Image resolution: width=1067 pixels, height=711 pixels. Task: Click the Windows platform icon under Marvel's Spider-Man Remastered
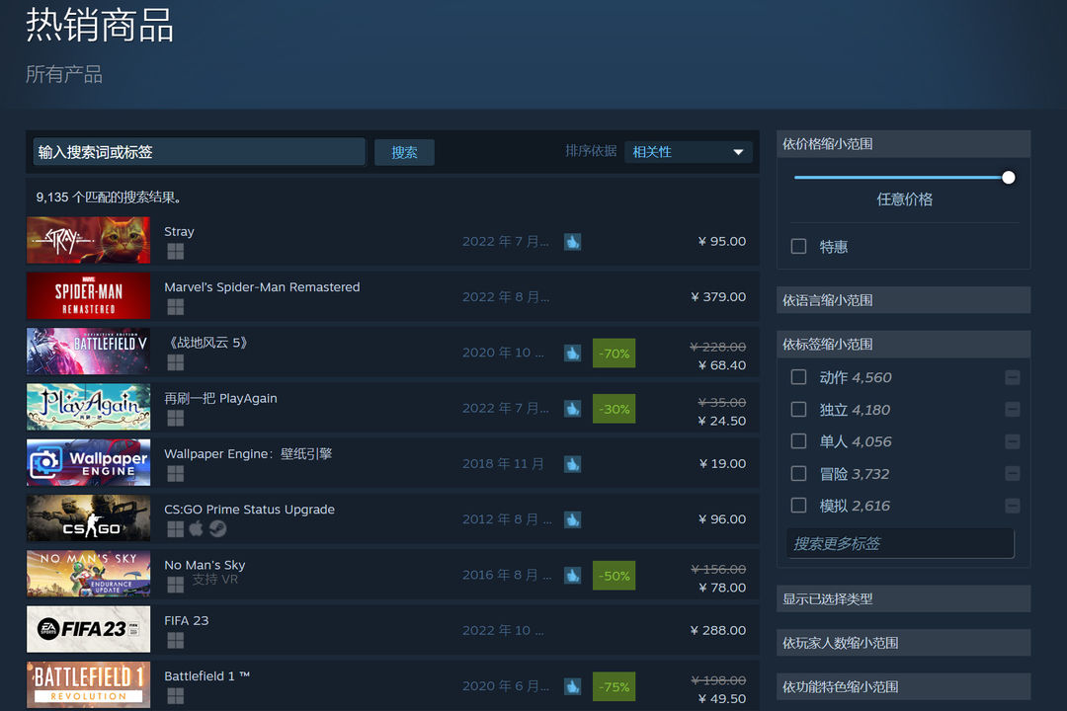point(176,307)
